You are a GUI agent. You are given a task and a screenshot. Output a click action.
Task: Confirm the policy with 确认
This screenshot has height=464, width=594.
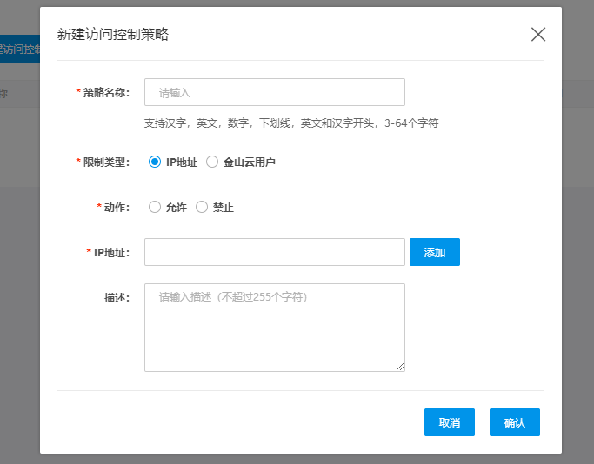point(514,422)
